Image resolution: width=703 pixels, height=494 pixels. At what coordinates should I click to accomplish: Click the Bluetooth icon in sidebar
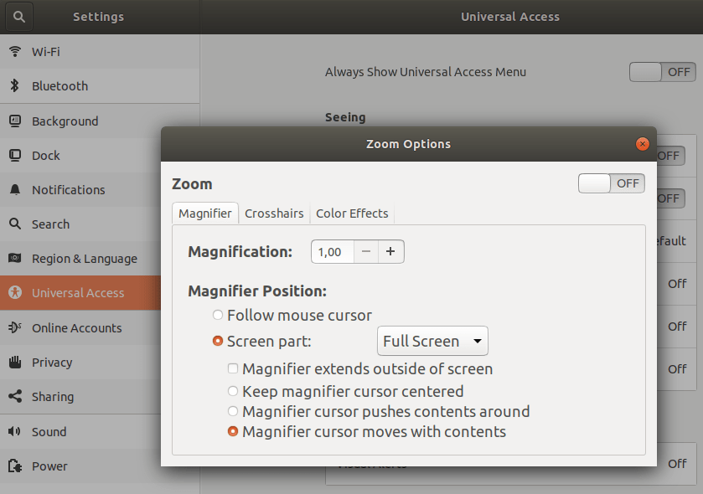tap(15, 86)
